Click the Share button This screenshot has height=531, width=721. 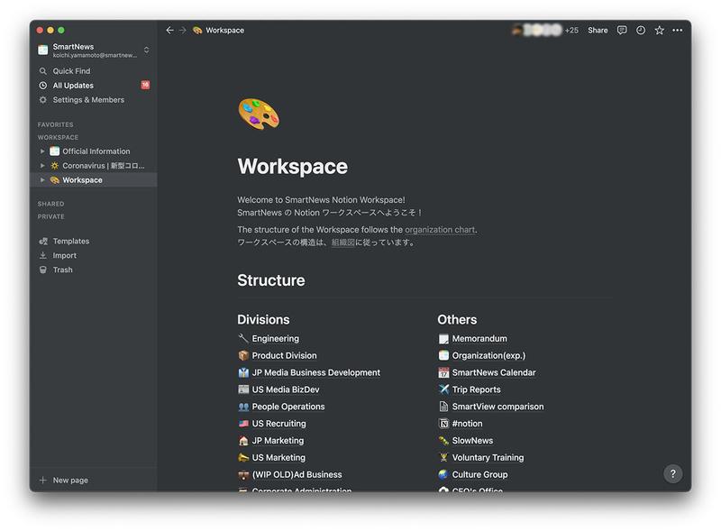tap(598, 30)
